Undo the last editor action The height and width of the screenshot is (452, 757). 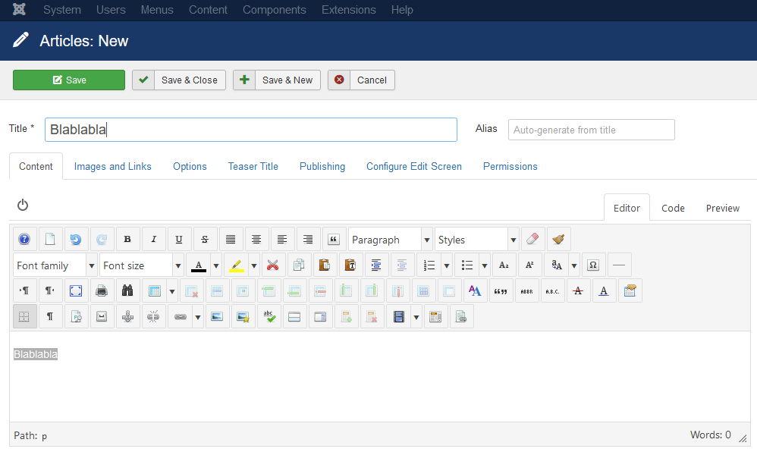click(x=76, y=239)
